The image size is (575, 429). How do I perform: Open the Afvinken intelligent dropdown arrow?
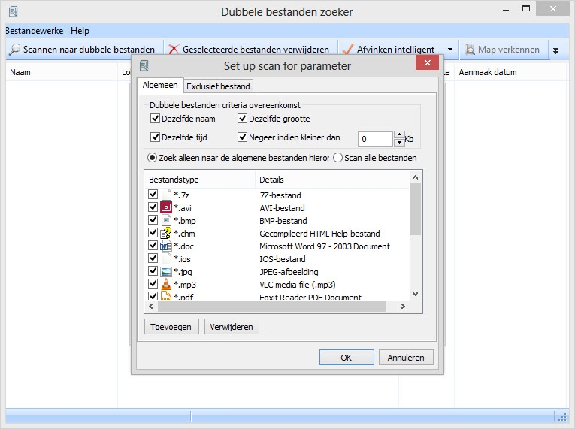click(450, 50)
